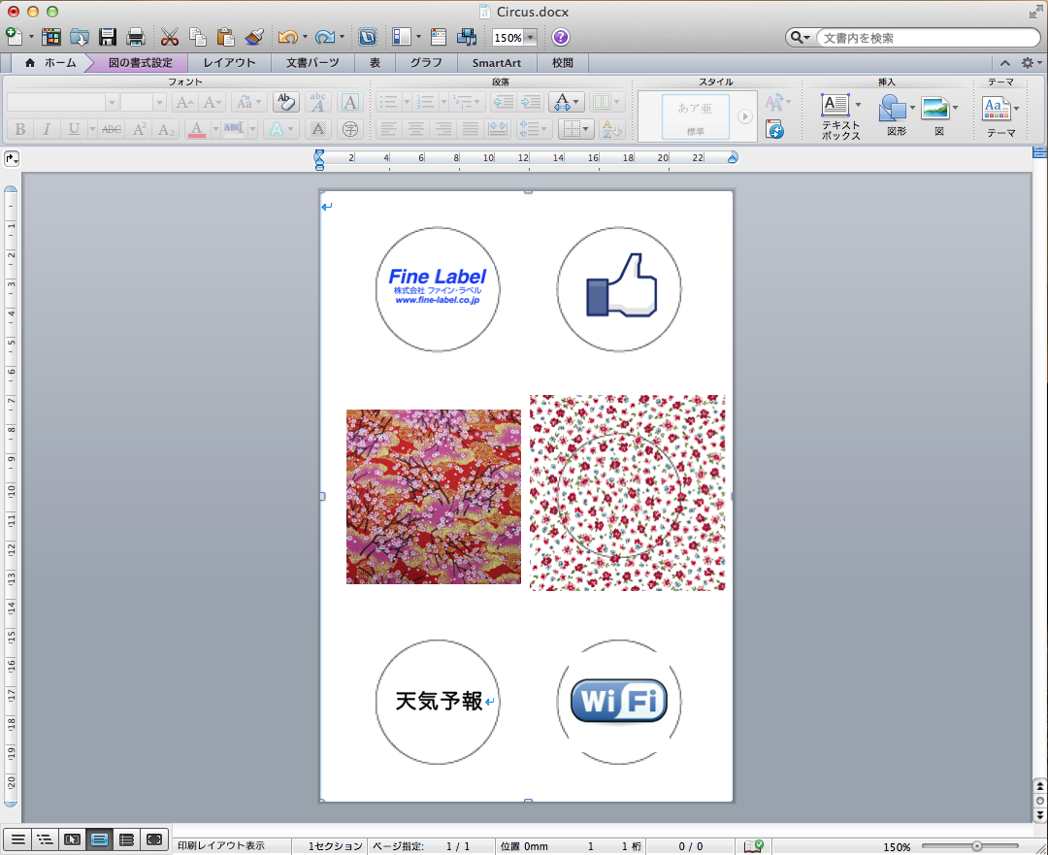Click the ruler tab type selector
1048x855 pixels.
(x=12, y=158)
